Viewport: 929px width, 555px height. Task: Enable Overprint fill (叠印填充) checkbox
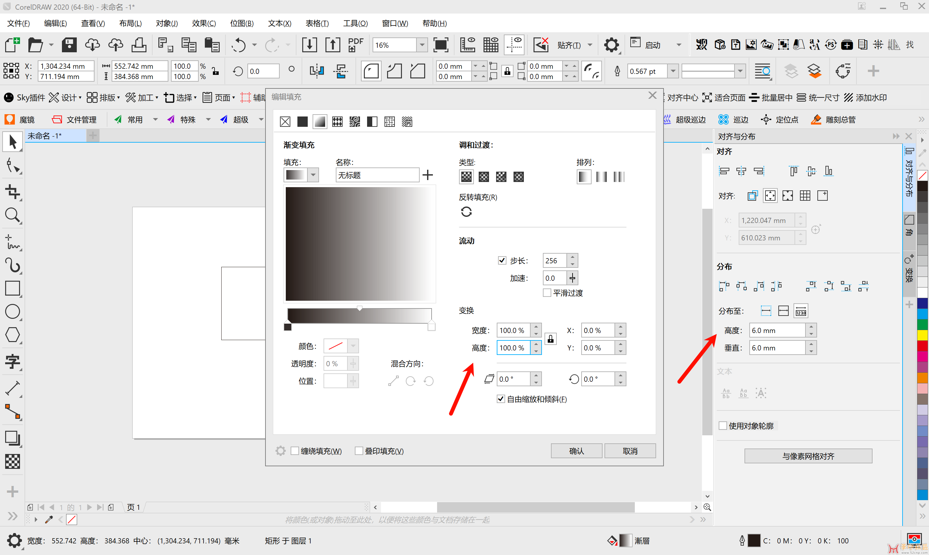(359, 451)
